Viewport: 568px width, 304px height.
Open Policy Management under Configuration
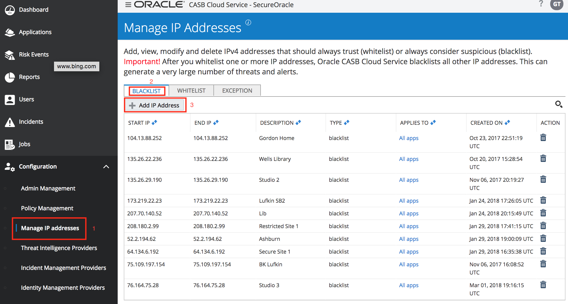(47, 208)
